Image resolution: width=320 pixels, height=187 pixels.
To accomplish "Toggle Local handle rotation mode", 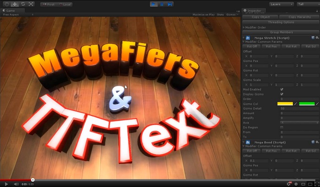I will (64, 4).
